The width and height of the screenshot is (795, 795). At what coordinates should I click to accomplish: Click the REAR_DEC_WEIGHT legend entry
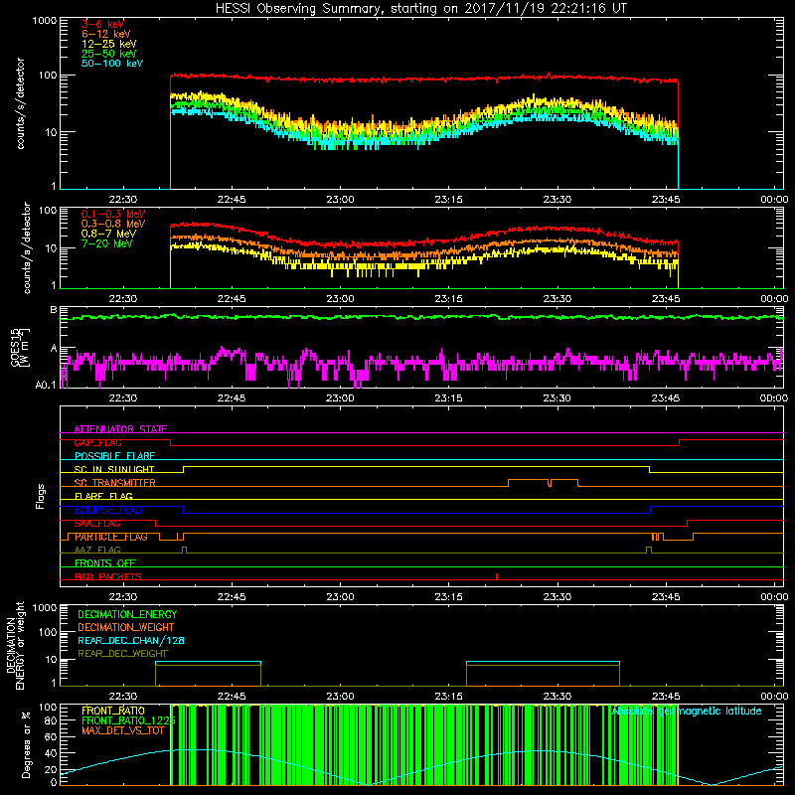click(122, 654)
